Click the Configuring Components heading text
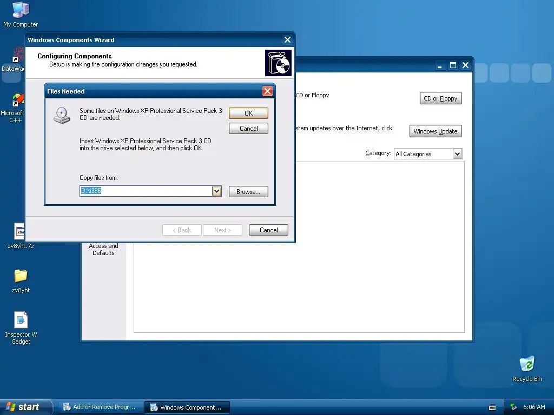The width and height of the screenshot is (554, 415). [75, 56]
